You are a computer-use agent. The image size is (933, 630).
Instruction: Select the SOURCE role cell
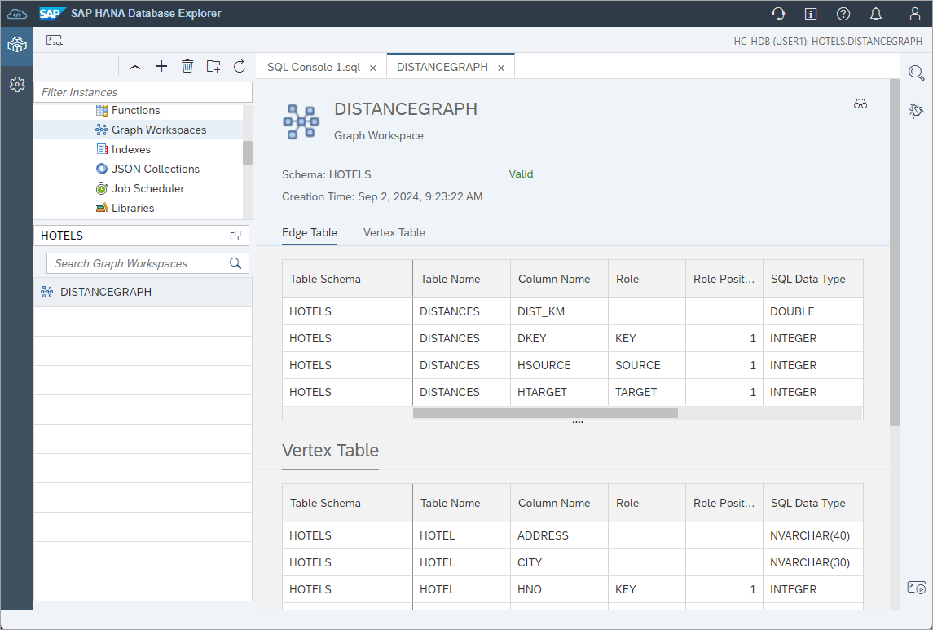(647, 365)
